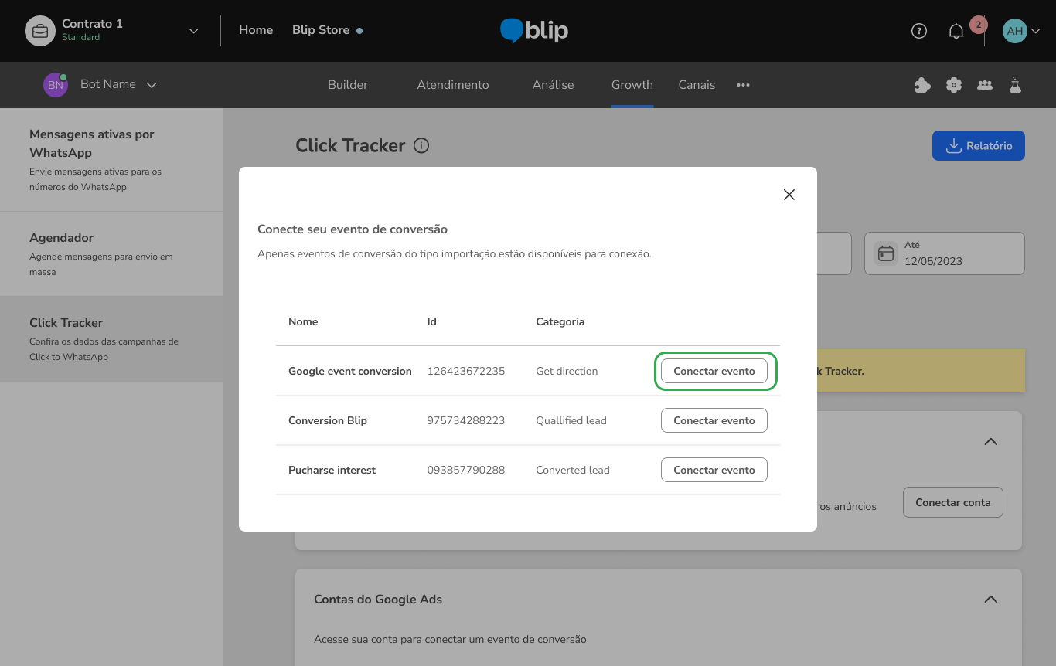Show more tabs via ellipsis menu
Image resolution: width=1056 pixels, height=666 pixels.
tap(743, 85)
